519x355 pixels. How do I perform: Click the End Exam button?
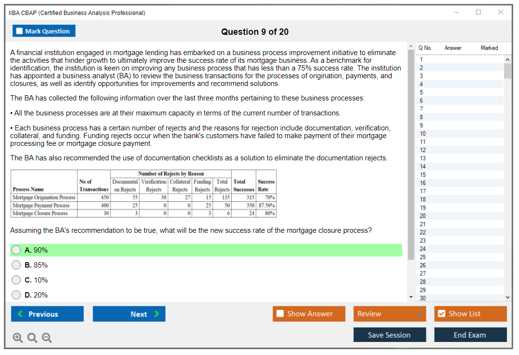pos(470,335)
